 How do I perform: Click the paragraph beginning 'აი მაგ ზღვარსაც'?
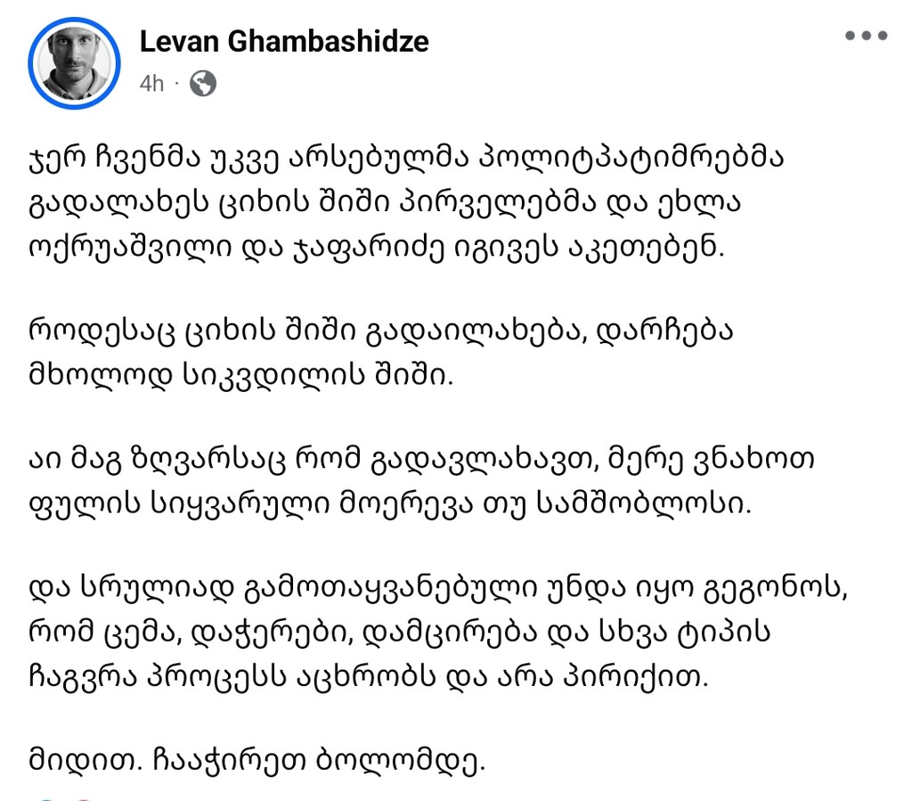(420, 482)
